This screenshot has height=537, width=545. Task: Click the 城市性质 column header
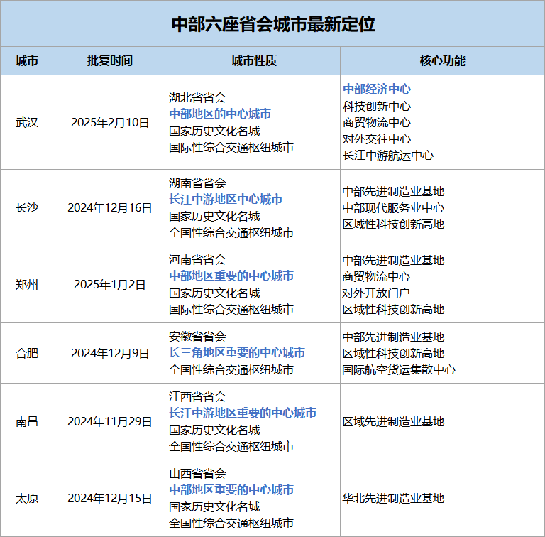(x=253, y=61)
